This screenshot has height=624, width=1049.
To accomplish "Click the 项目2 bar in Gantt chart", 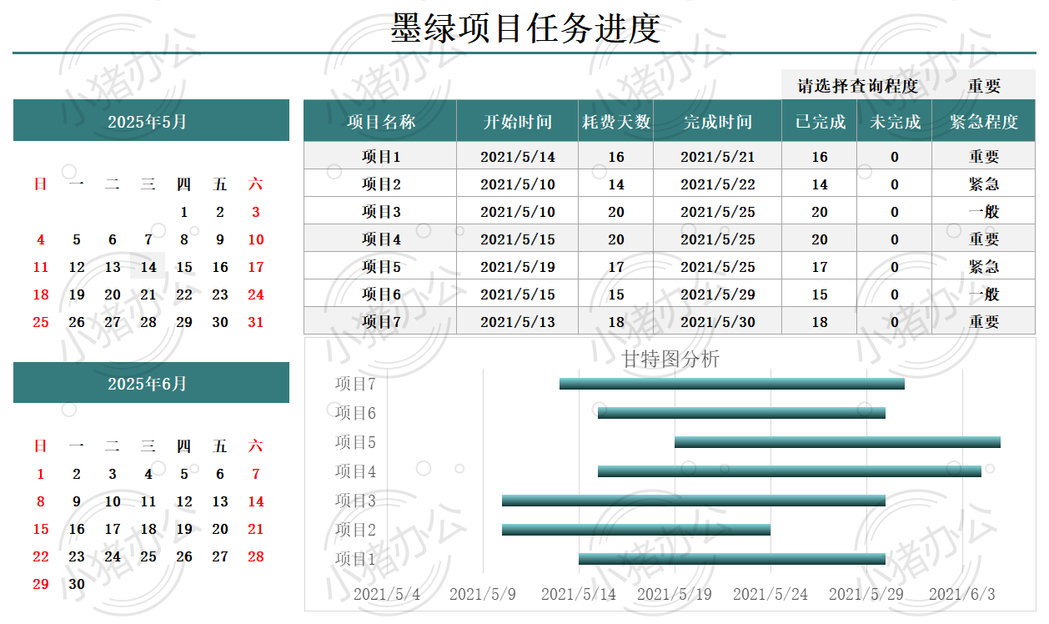I will pos(636,530).
